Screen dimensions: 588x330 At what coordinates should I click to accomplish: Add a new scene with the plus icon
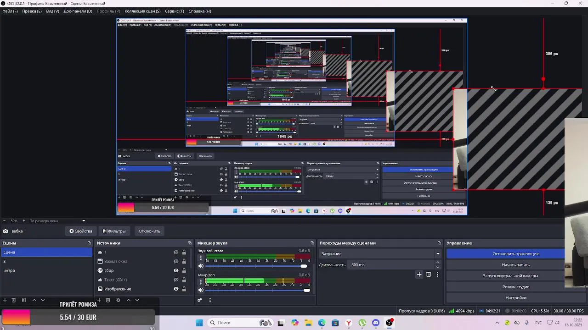pyautogui.click(x=5, y=300)
